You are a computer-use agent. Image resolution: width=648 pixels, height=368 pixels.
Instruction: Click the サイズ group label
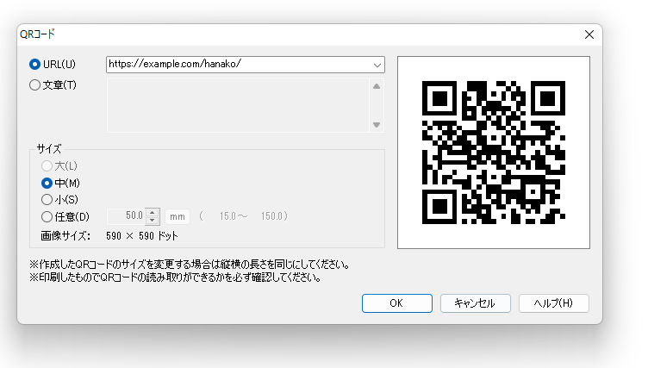pyautogui.click(x=49, y=148)
